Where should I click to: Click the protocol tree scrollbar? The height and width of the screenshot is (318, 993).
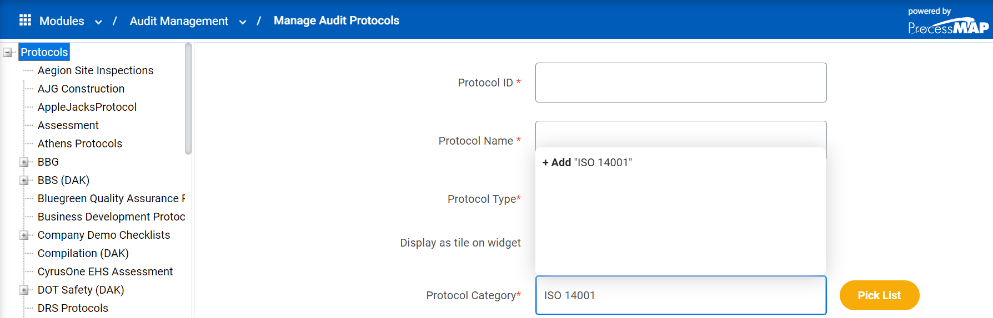point(188,99)
